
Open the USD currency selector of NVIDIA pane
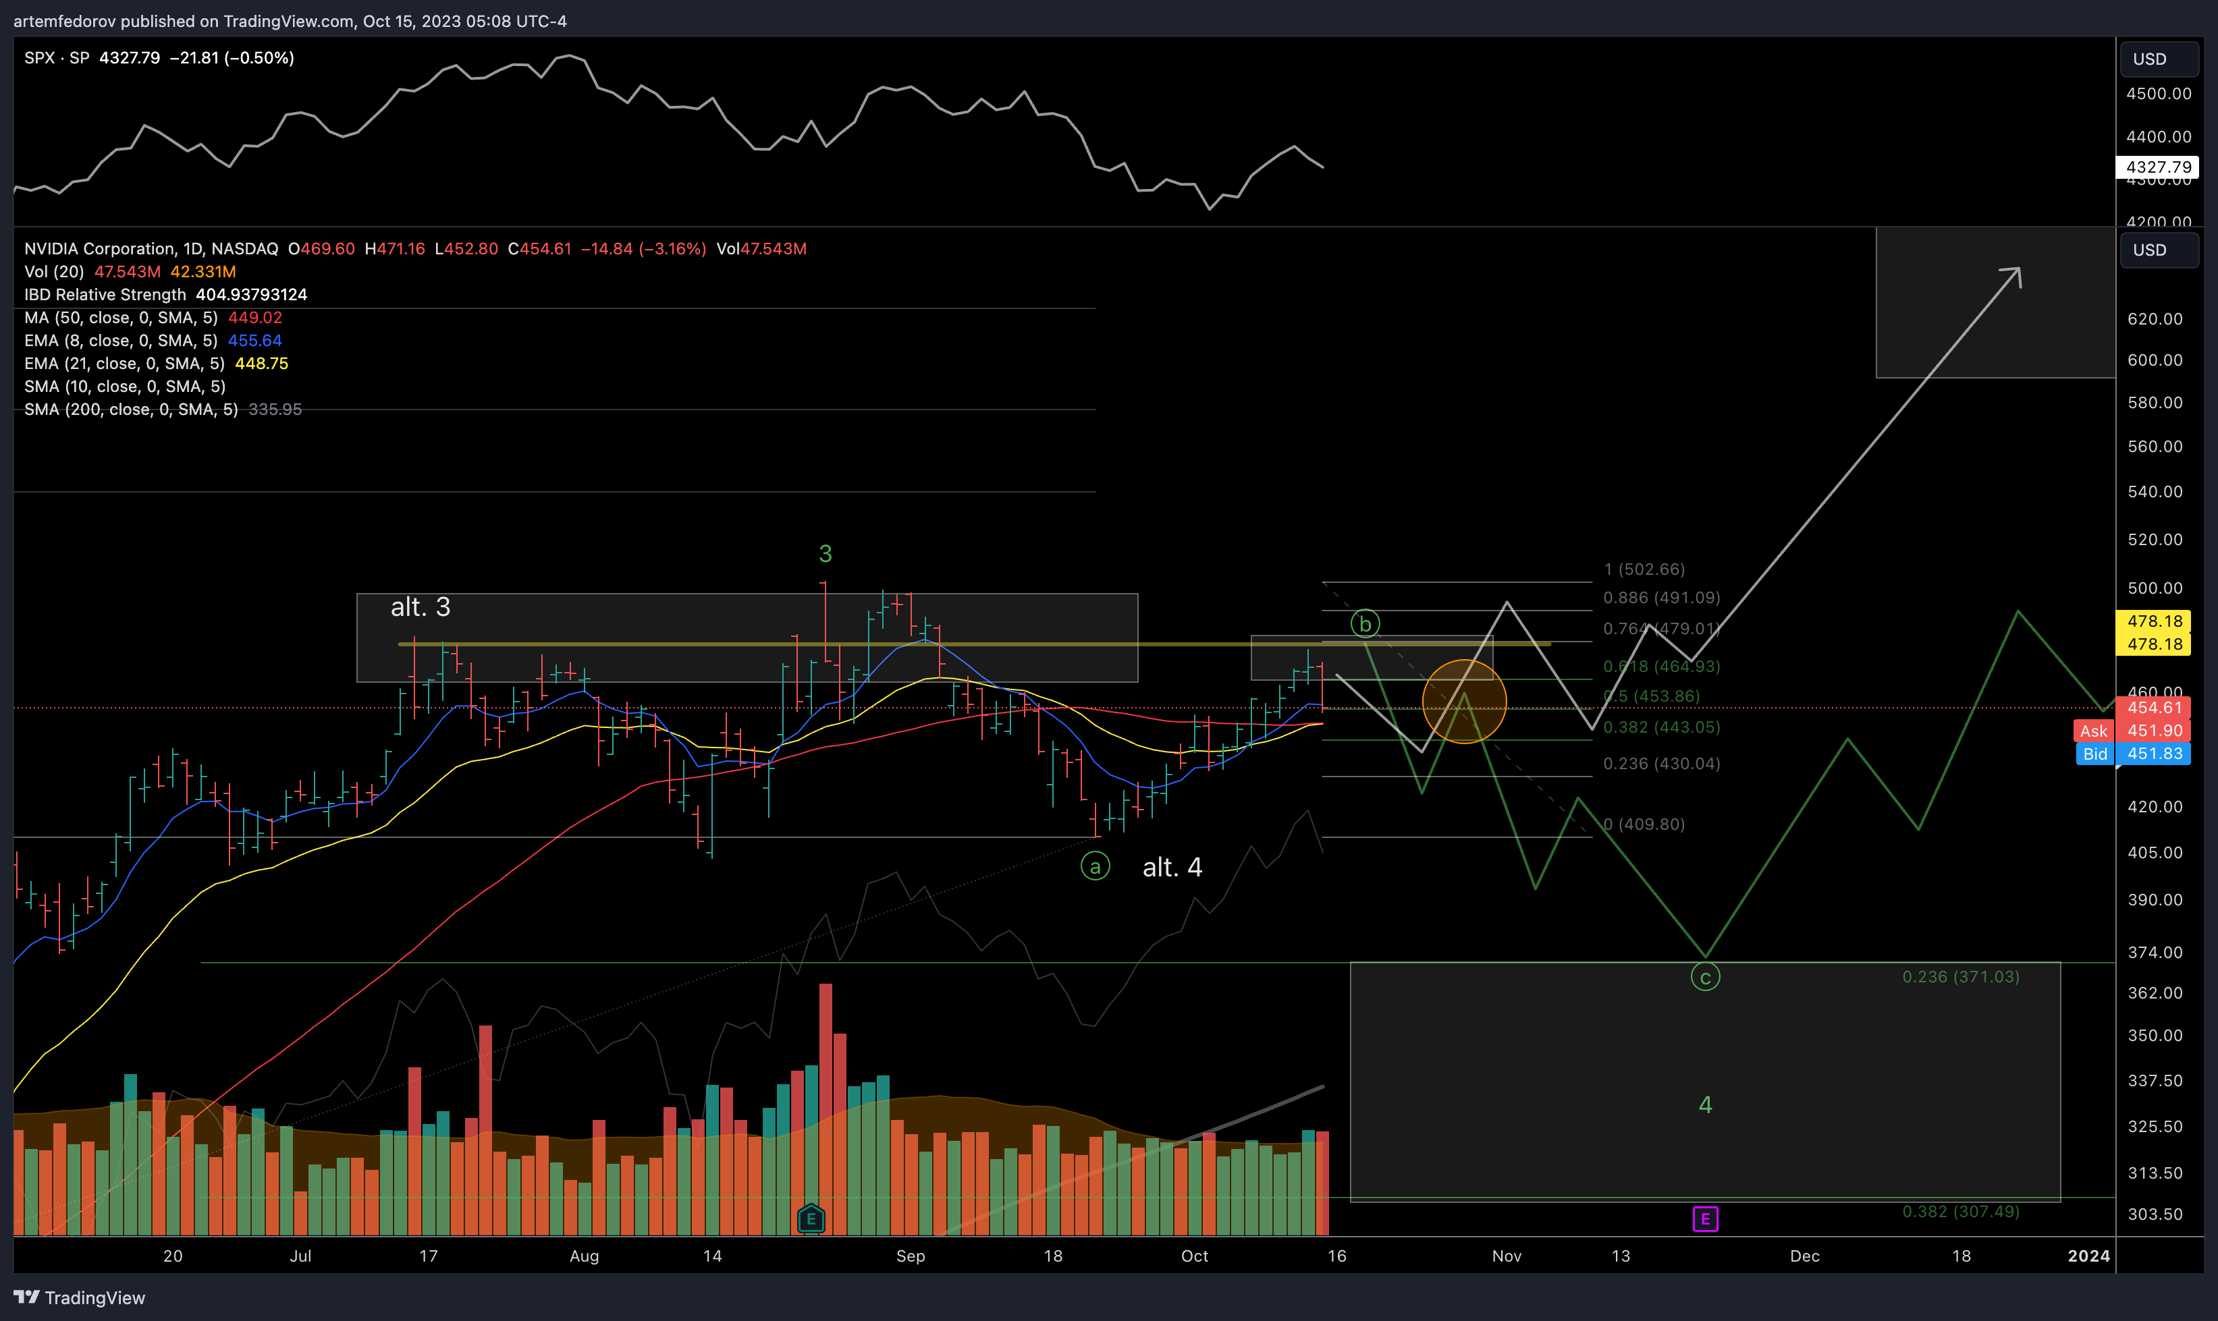click(2159, 250)
